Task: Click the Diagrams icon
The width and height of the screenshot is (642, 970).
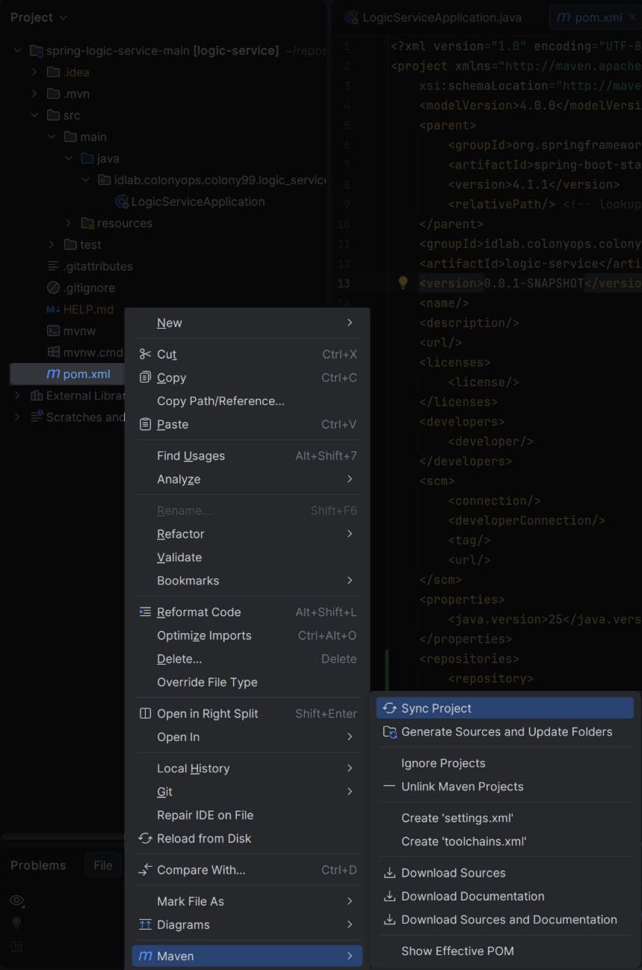Action: coord(145,924)
